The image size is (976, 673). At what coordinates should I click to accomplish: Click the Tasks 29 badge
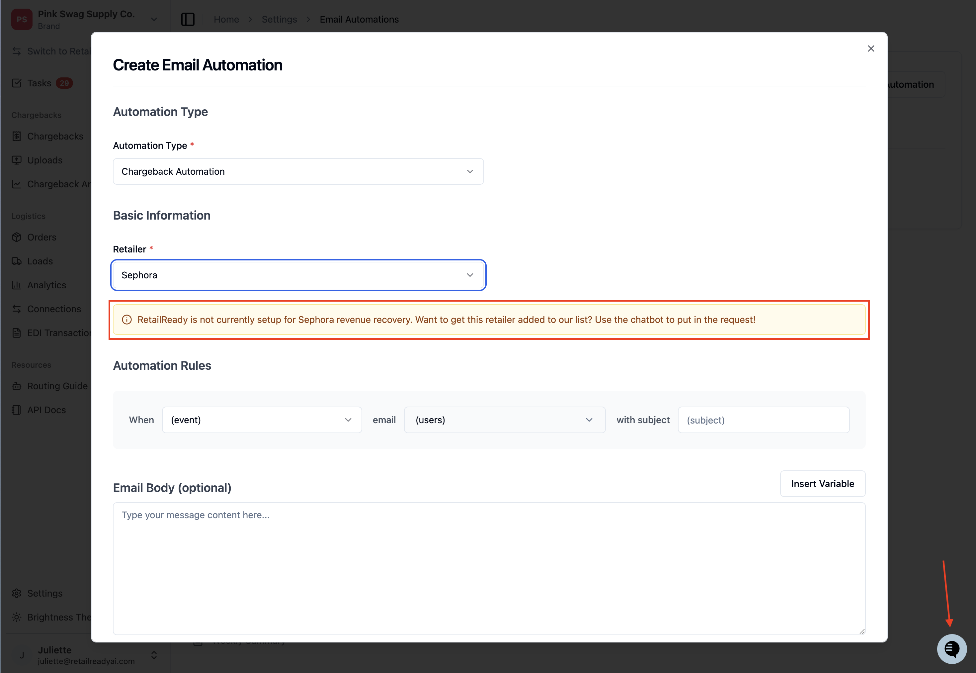pos(64,83)
